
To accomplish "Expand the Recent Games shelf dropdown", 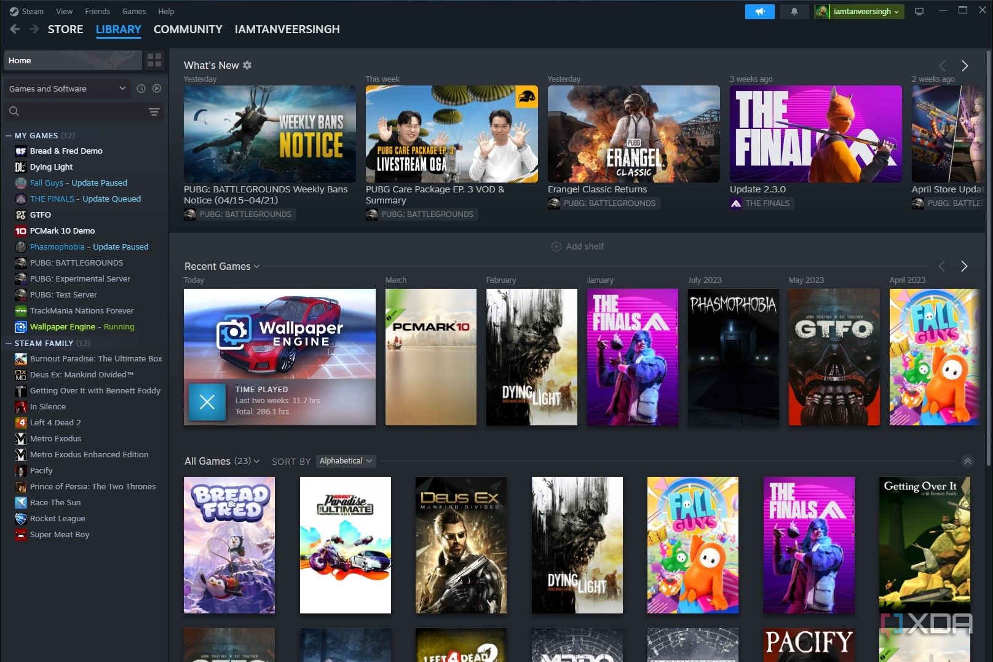I will [x=256, y=266].
